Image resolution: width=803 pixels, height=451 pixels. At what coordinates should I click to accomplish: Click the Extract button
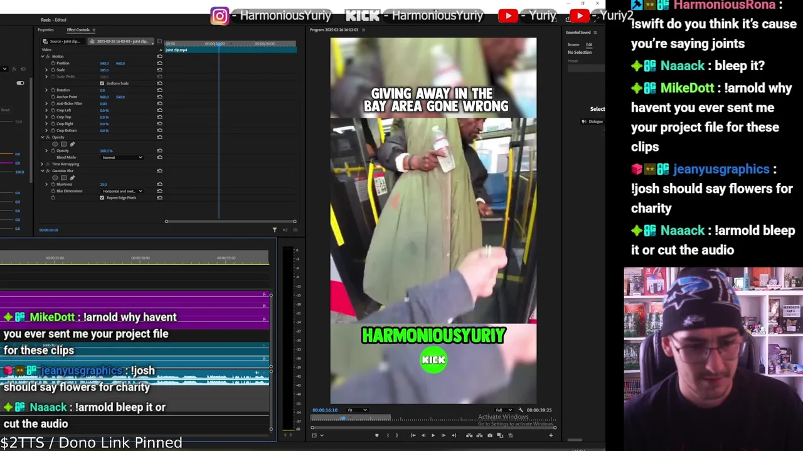(479, 435)
